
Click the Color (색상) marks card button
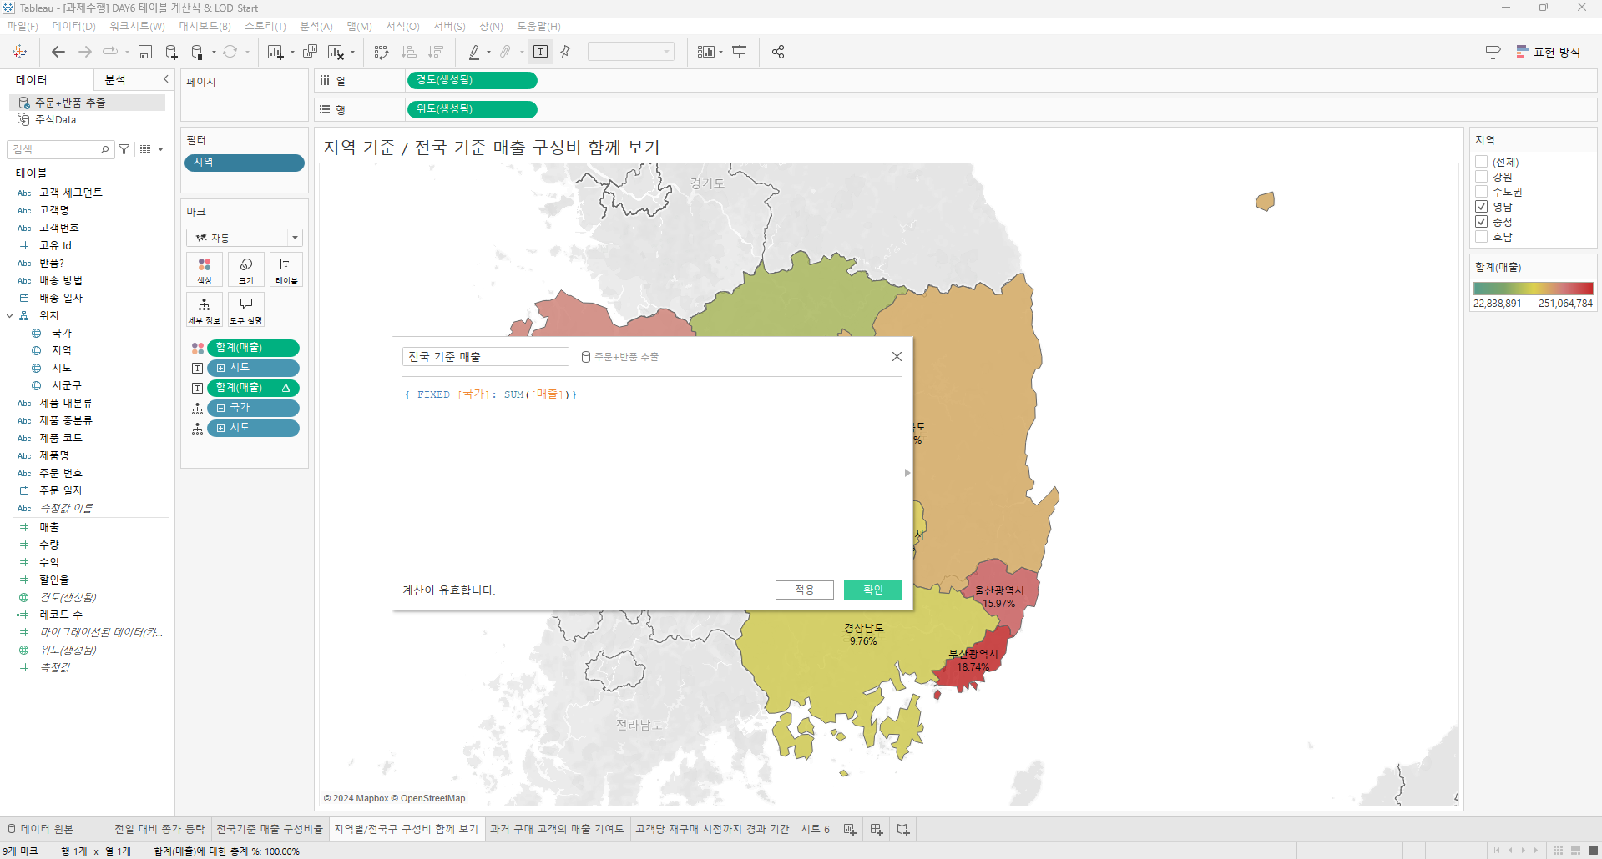click(205, 270)
